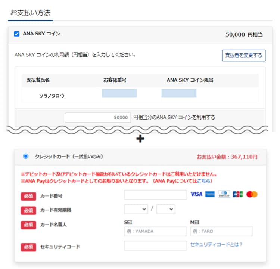Uncheck the ANA SKY コイン checkbox
Image resolution: width=280 pixels, height=269 pixels.
pyautogui.click(x=16, y=34)
